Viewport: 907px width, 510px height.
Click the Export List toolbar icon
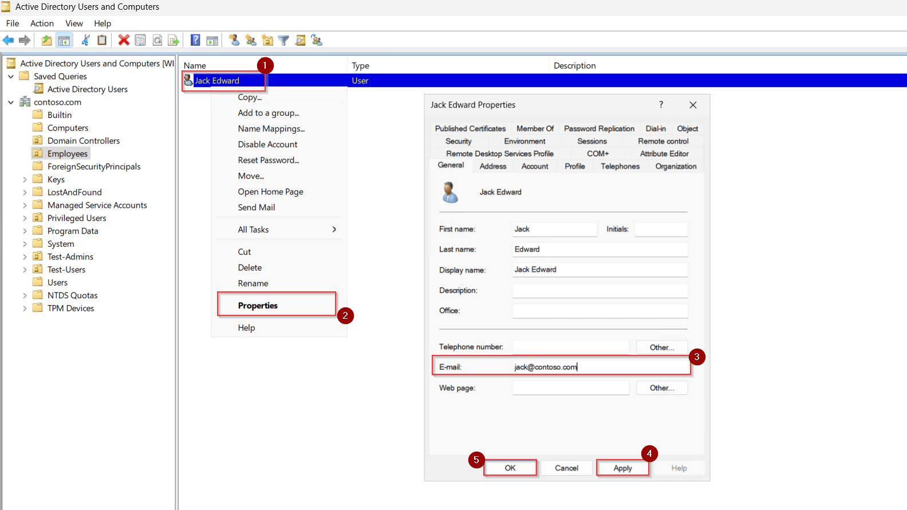point(173,40)
